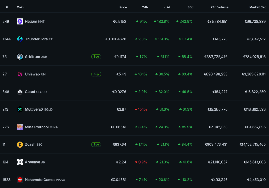The width and height of the screenshot is (269, 188).
Task: Sort by the Price column header
Action: (123, 7)
